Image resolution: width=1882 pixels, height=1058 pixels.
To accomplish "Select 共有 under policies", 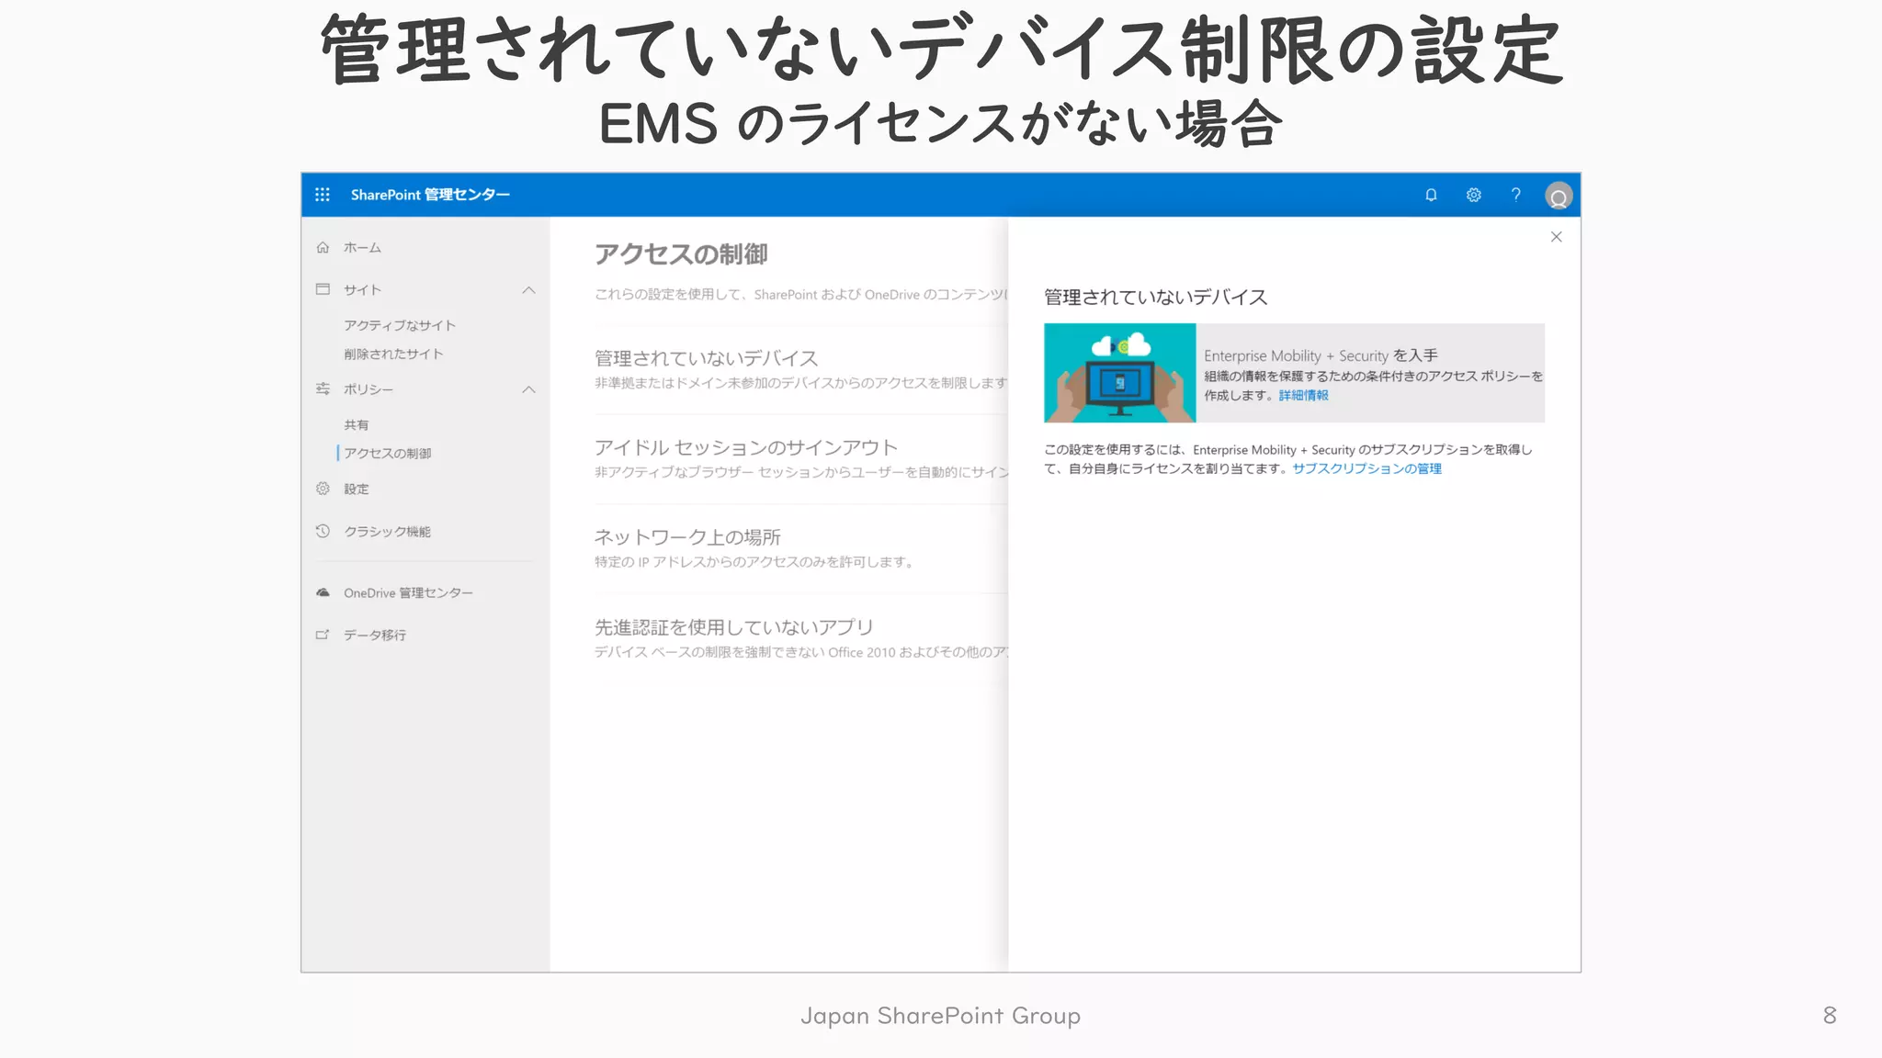I will 357,425.
